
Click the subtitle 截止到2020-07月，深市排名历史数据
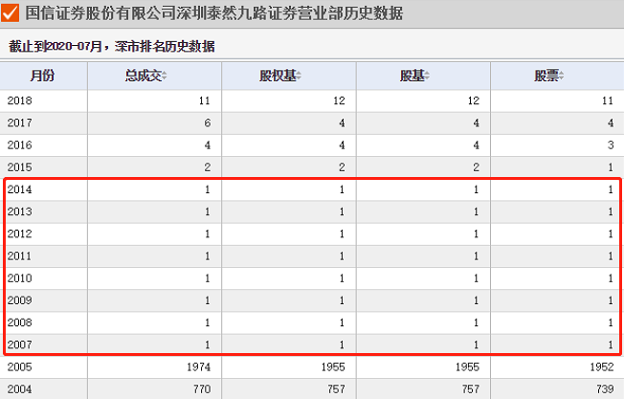[112, 47]
